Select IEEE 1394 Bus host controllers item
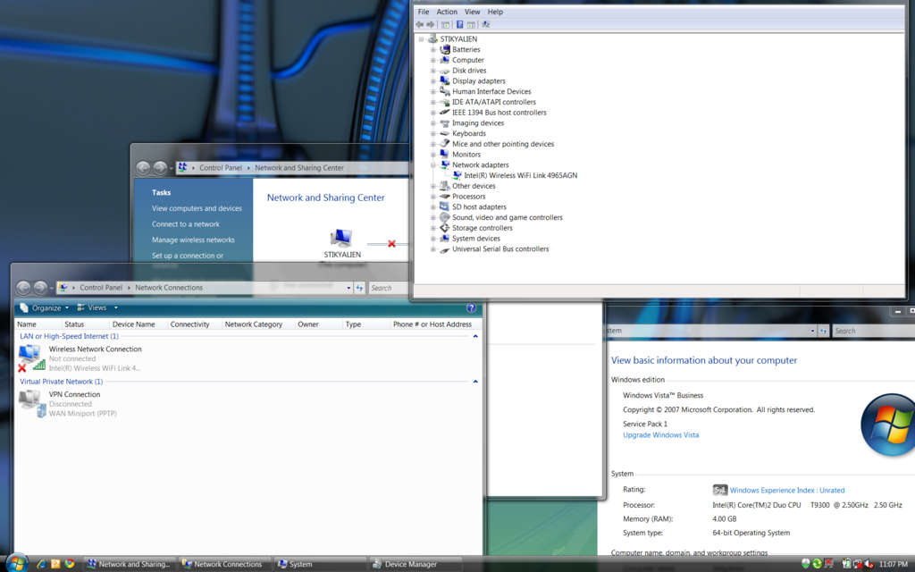 point(499,113)
